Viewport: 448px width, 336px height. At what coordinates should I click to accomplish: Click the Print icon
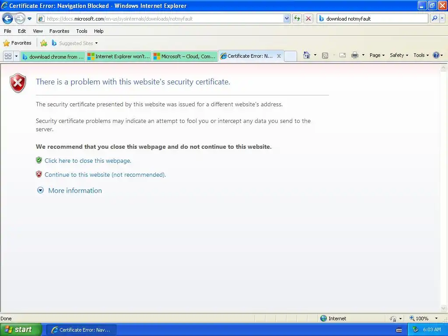point(354,55)
